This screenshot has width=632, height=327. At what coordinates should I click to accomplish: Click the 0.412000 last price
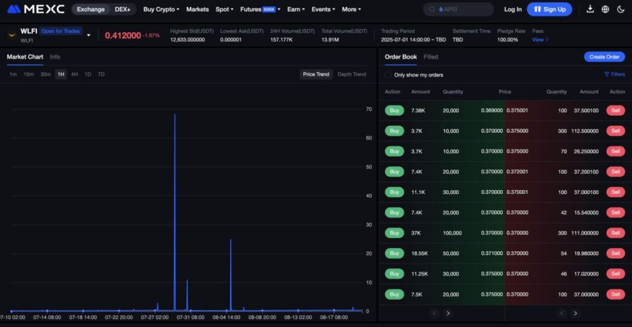[123, 35]
